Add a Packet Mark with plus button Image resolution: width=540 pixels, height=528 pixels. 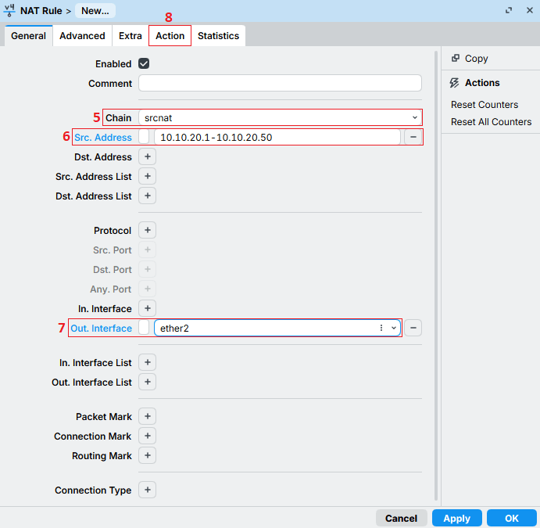tap(148, 416)
